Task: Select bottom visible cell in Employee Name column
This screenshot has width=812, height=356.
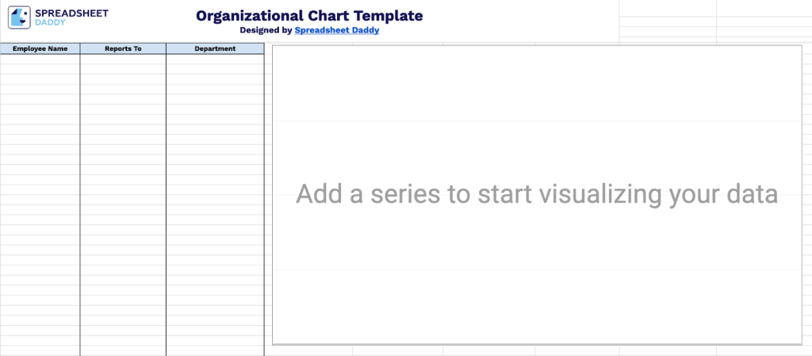Action: click(40, 350)
